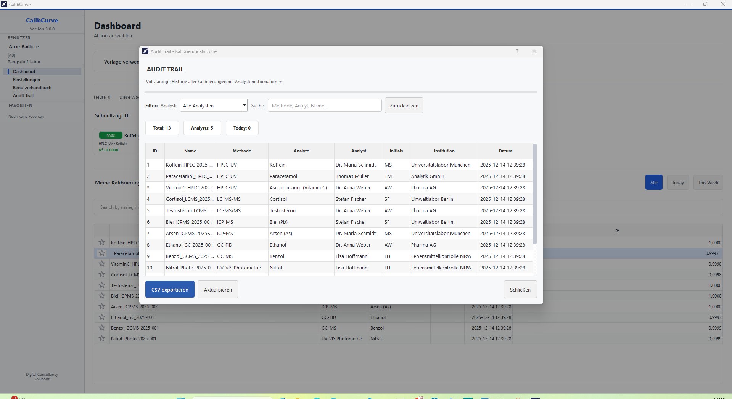The height and width of the screenshot is (399, 732).
Task: Export the audit trail with CSV exportieren
Action: click(169, 289)
